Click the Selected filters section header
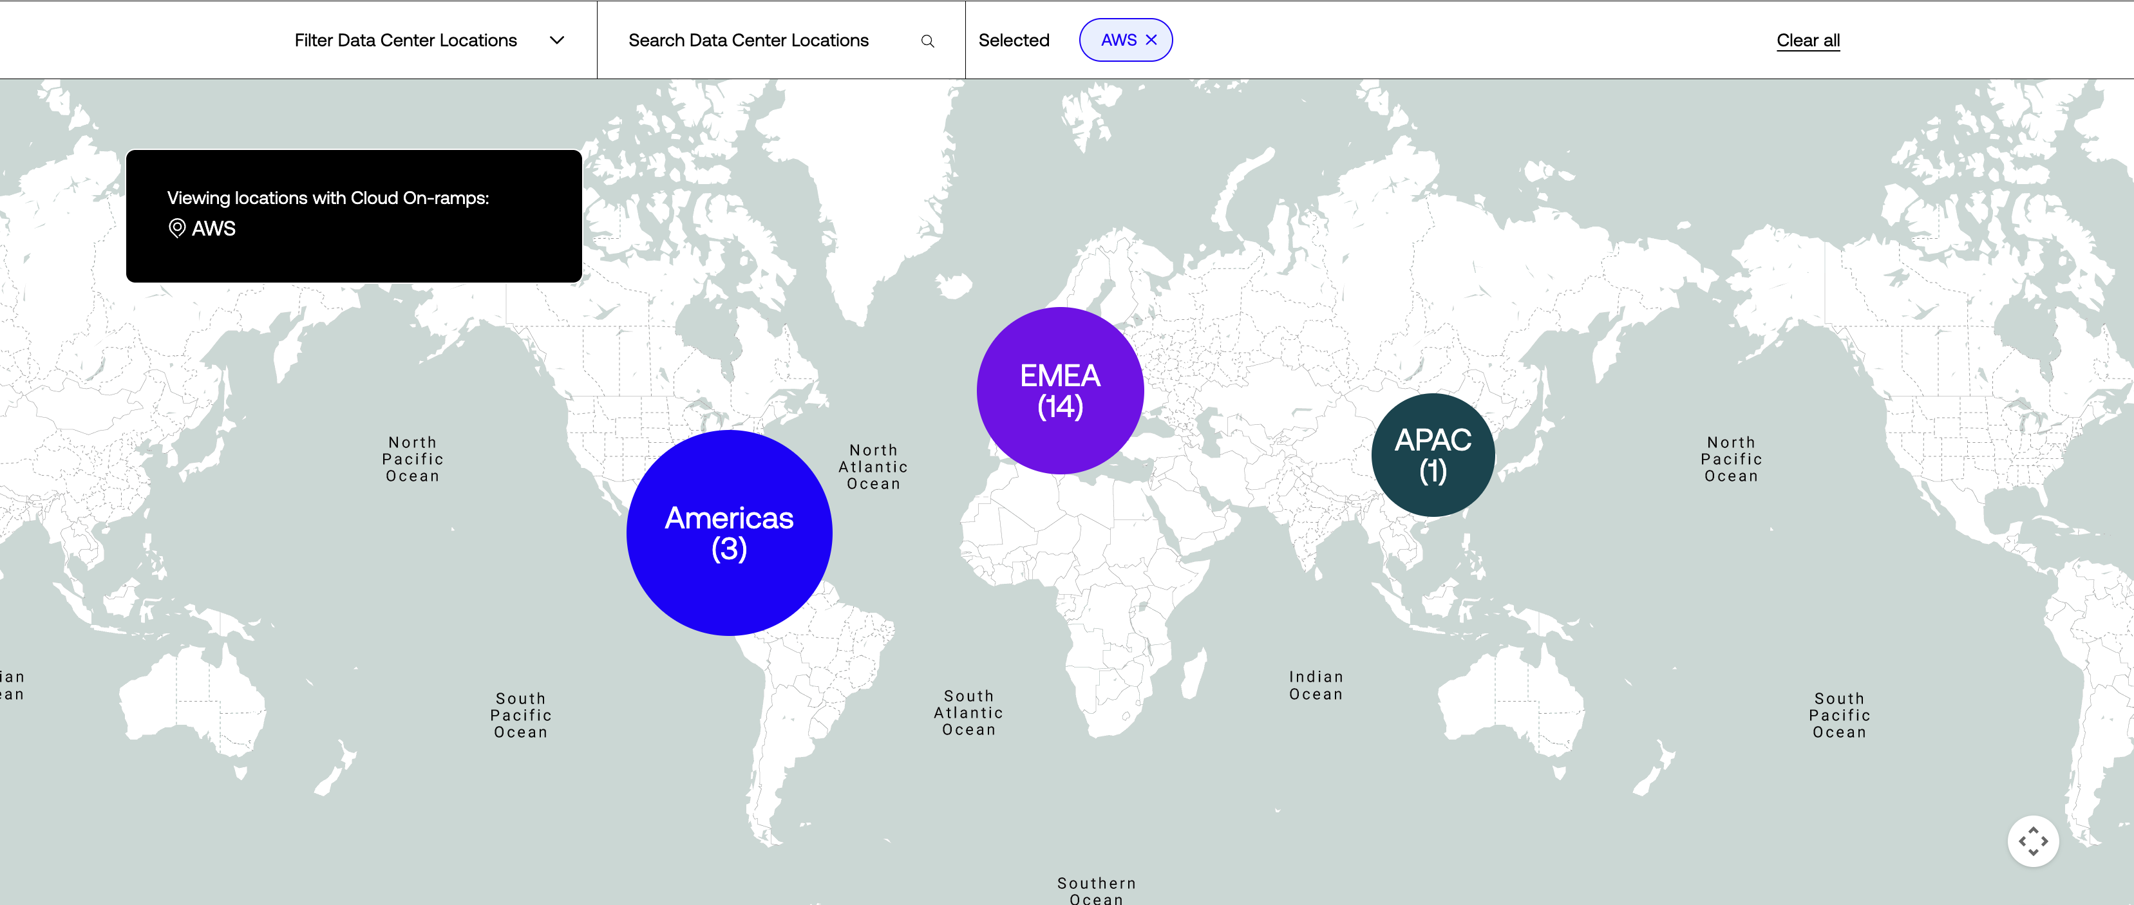Screen dimensions: 2134x905 click(x=1013, y=39)
